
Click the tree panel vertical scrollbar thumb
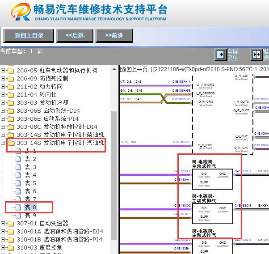[114, 175]
